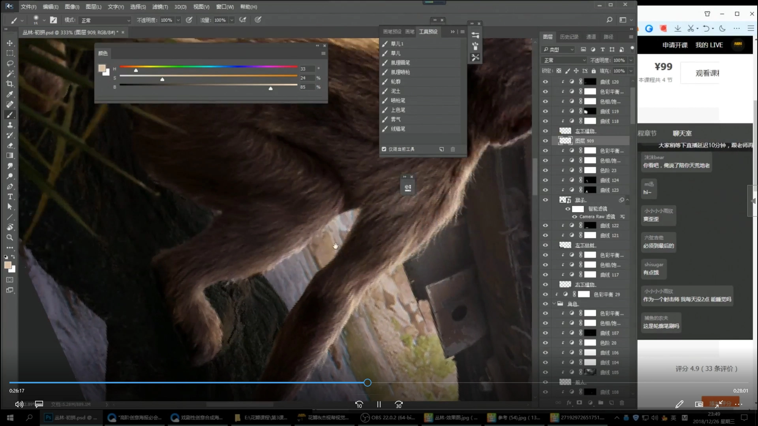Viewport: 758px width, 426px height.
Task: Collapse the 角色 layer group
Action: point(554,304)
